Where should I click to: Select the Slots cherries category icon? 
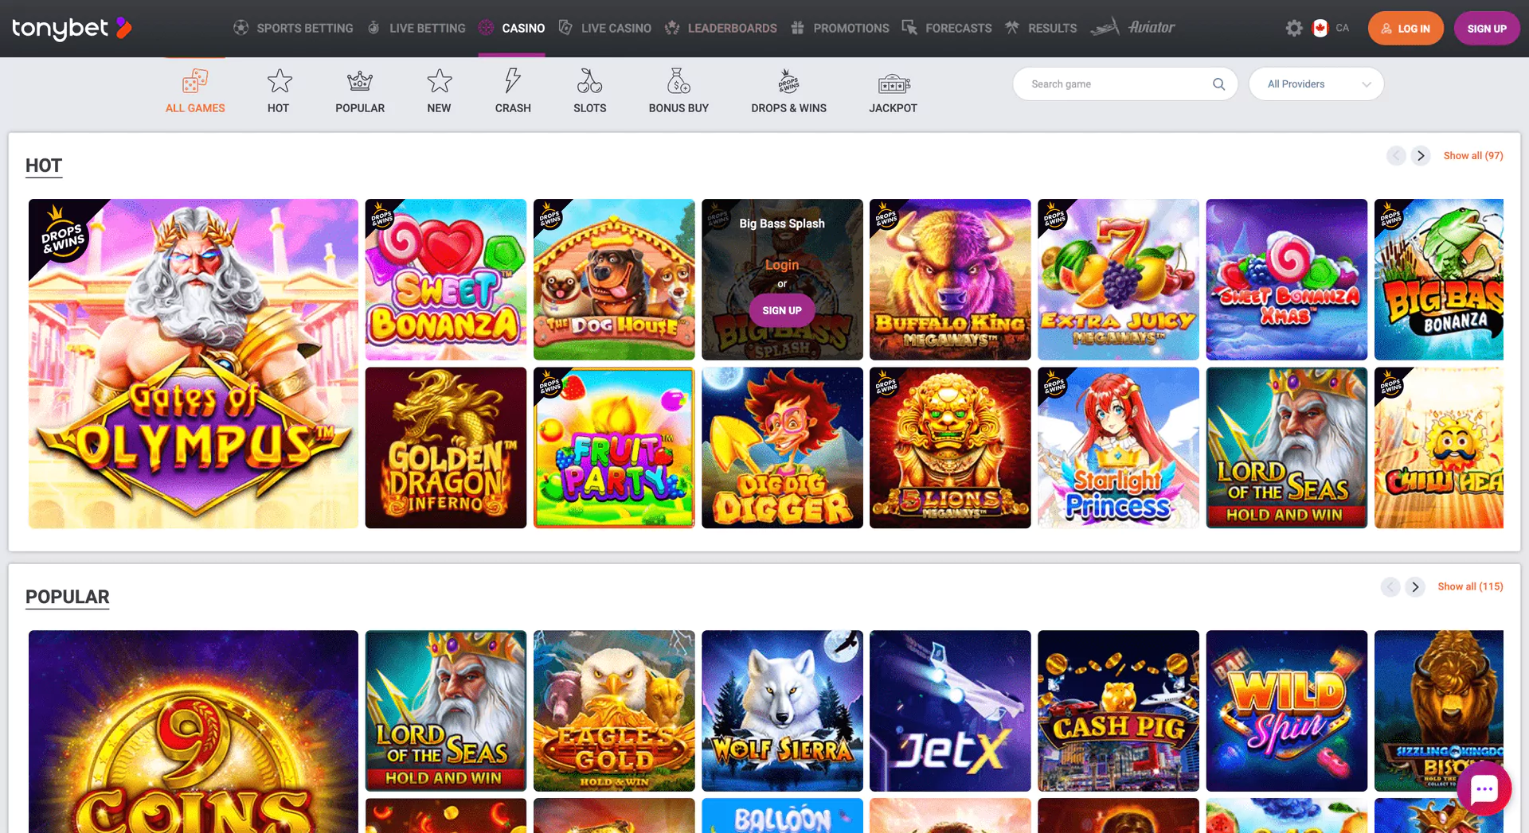coord(590,81)
